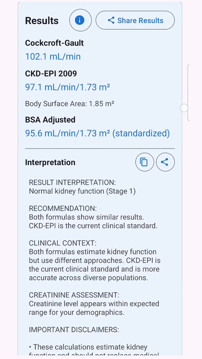Tap the BSA Adjusted label
The height and width of the screenshot is (359, 202).
[x=50, y=120]
